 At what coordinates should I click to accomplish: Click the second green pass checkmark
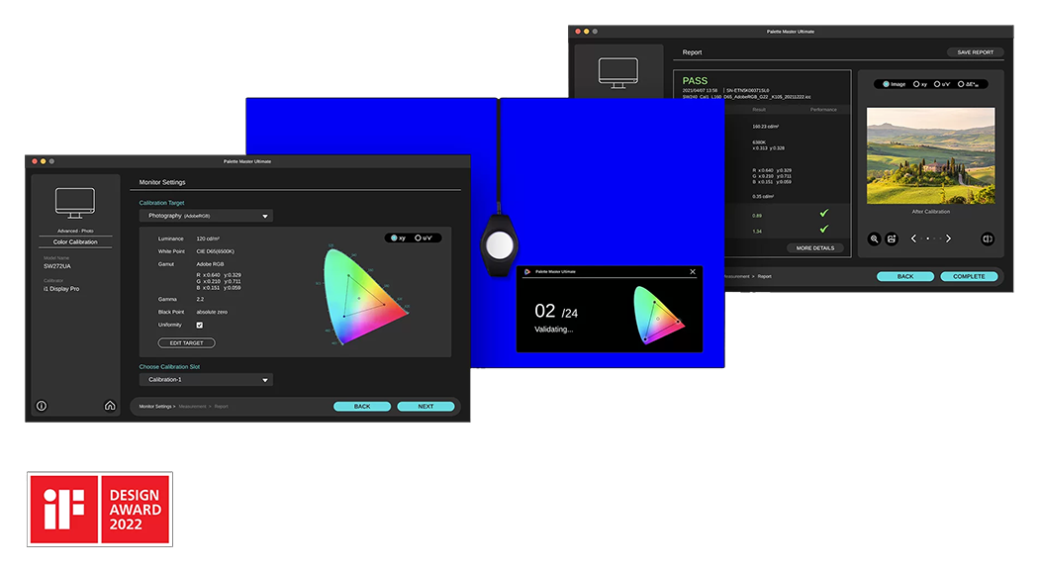pos(823,230)
